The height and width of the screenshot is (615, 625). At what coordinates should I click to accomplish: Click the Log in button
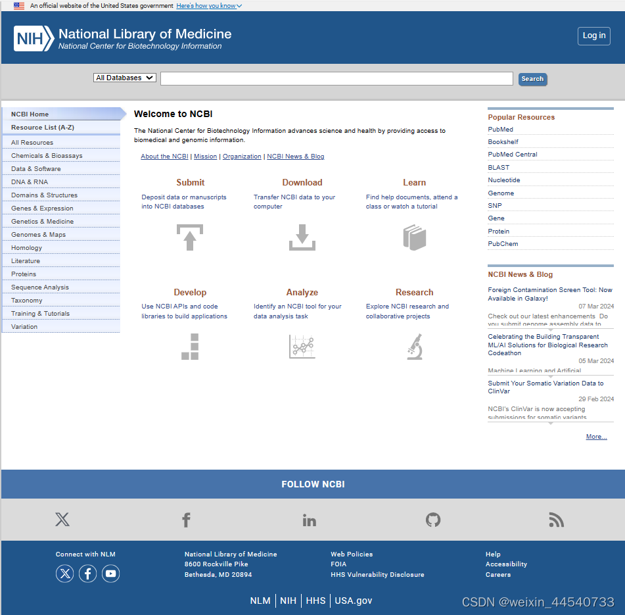(x=594, y=36)
